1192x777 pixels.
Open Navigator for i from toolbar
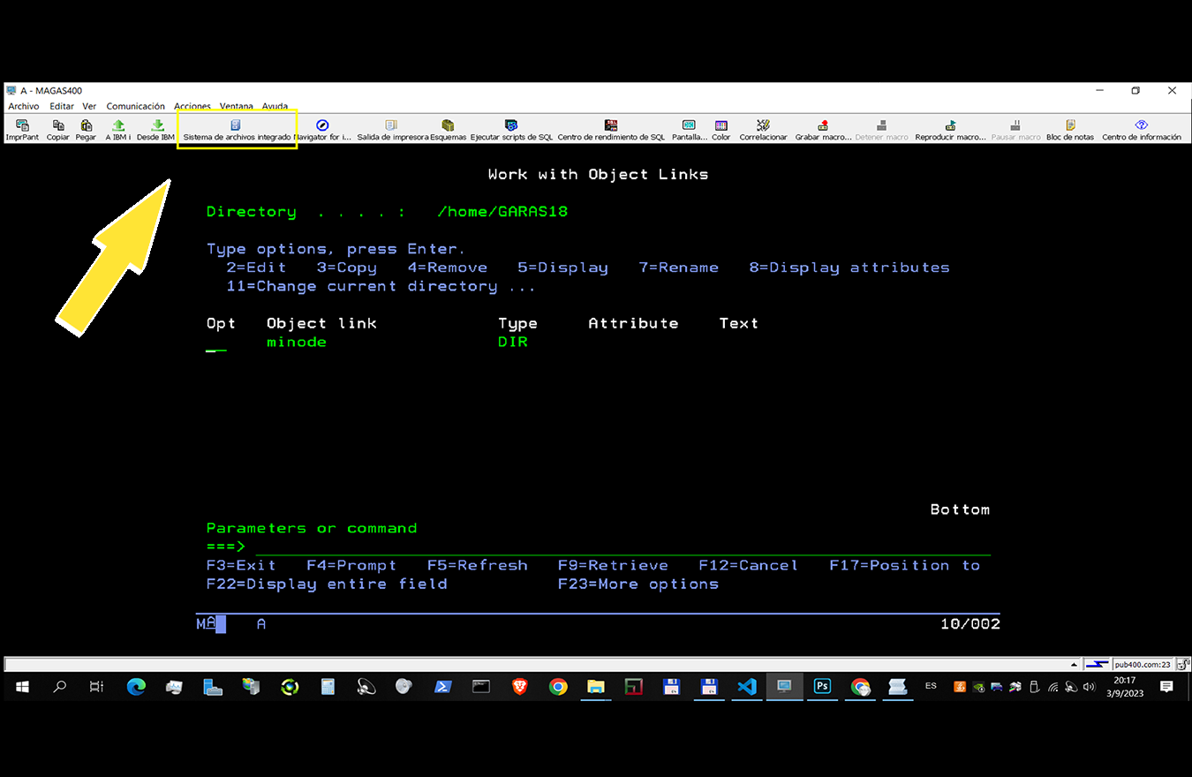pos(322,129)
